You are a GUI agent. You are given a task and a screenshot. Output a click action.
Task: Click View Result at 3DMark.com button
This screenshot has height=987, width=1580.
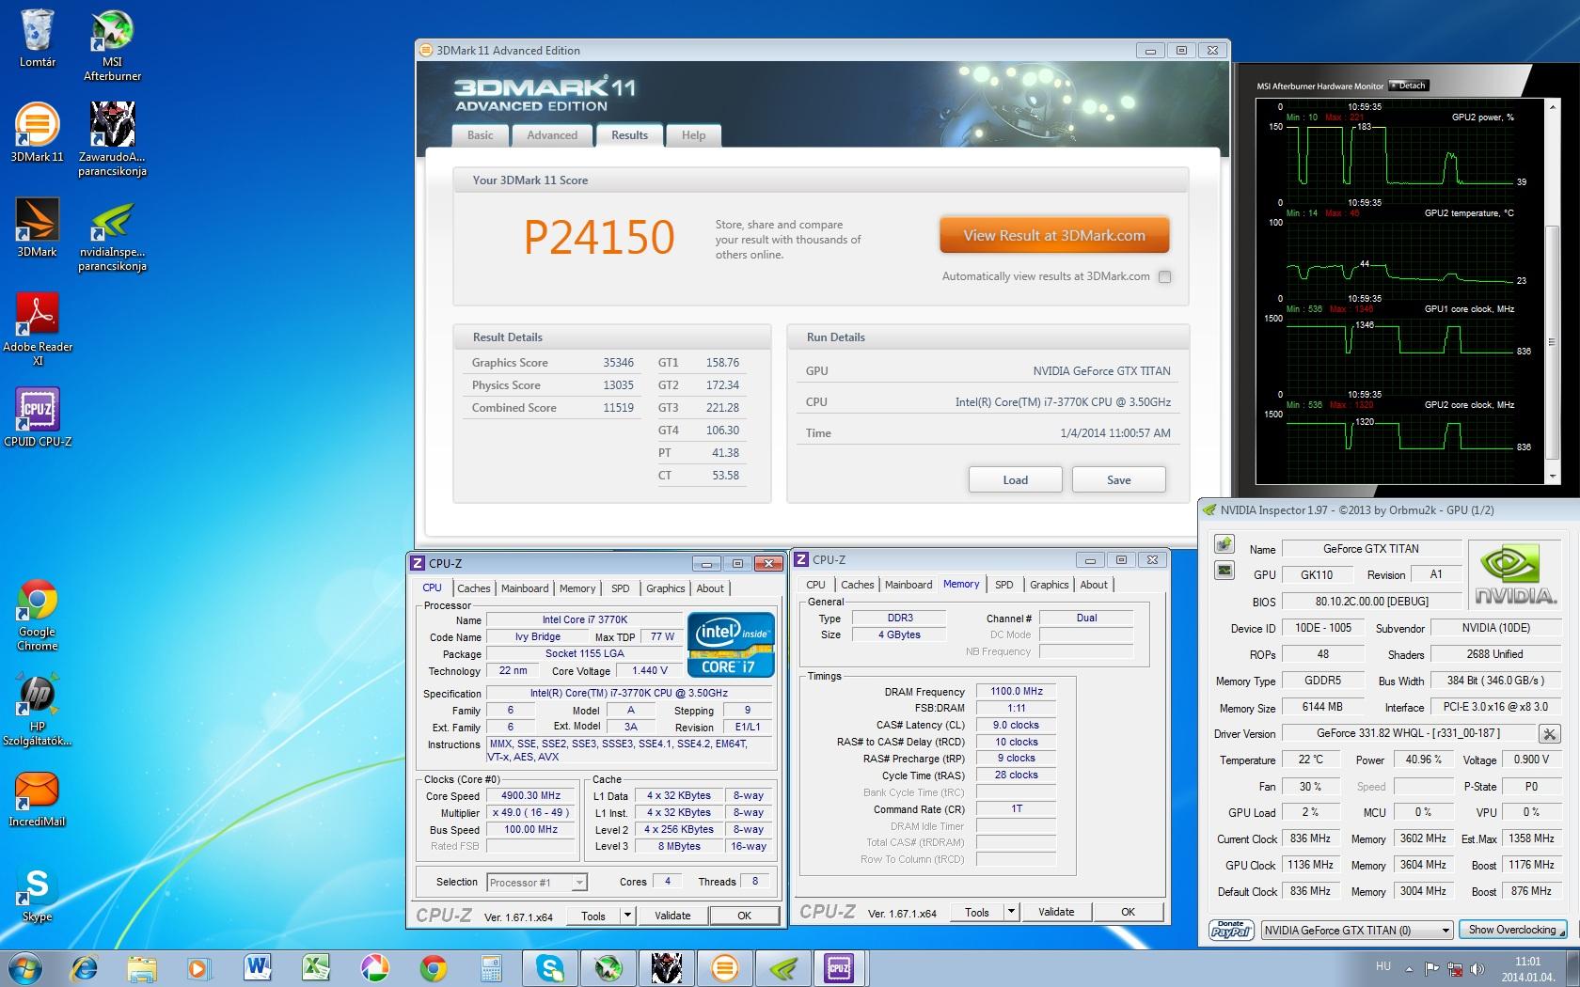(1054, 236)
